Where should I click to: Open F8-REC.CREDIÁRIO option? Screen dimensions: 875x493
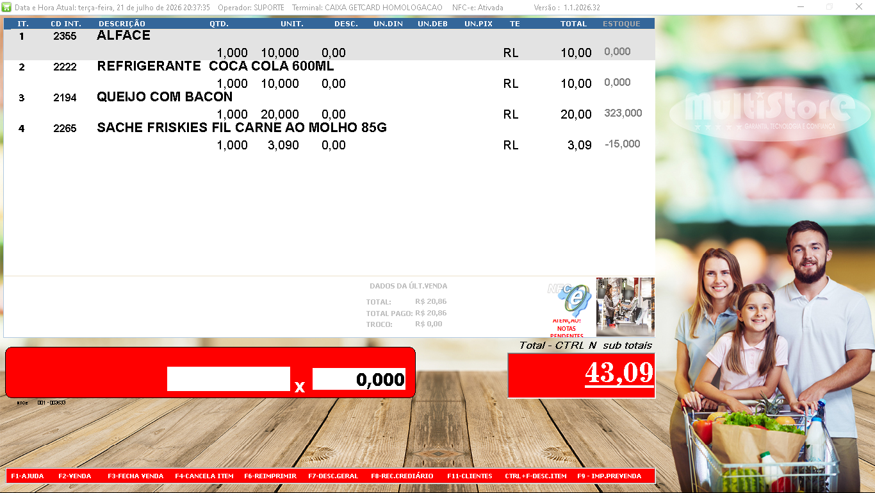tap(402, 476)
